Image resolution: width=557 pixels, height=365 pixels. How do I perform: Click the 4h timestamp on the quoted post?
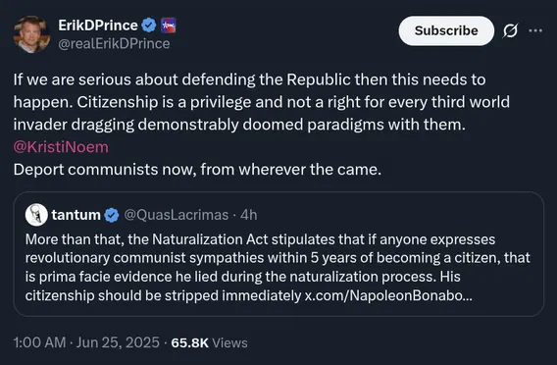(x=248, y=215)
